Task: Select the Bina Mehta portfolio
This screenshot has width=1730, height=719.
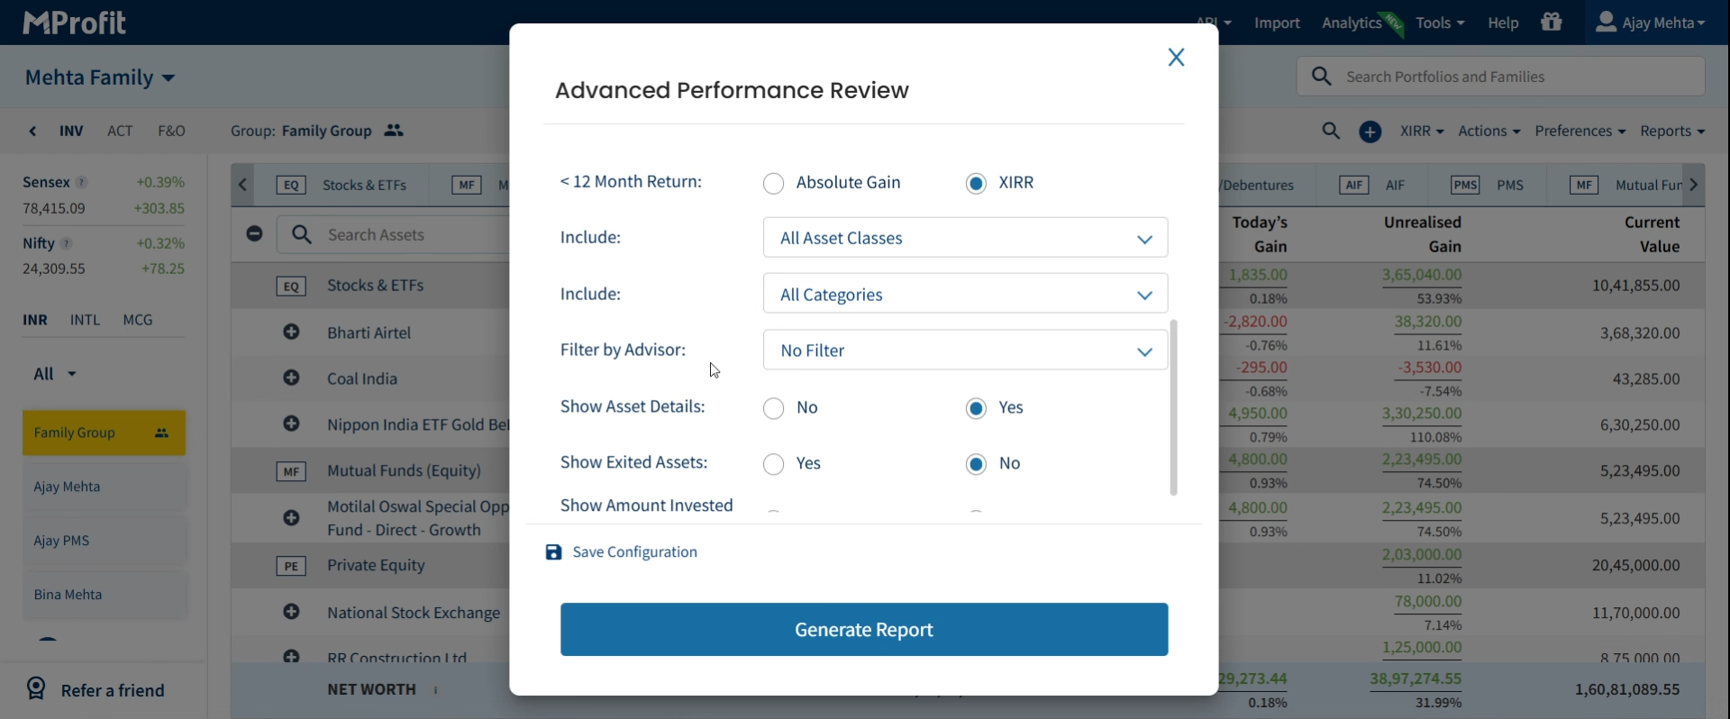Action: pyautogui.click(x=104, y=596)
